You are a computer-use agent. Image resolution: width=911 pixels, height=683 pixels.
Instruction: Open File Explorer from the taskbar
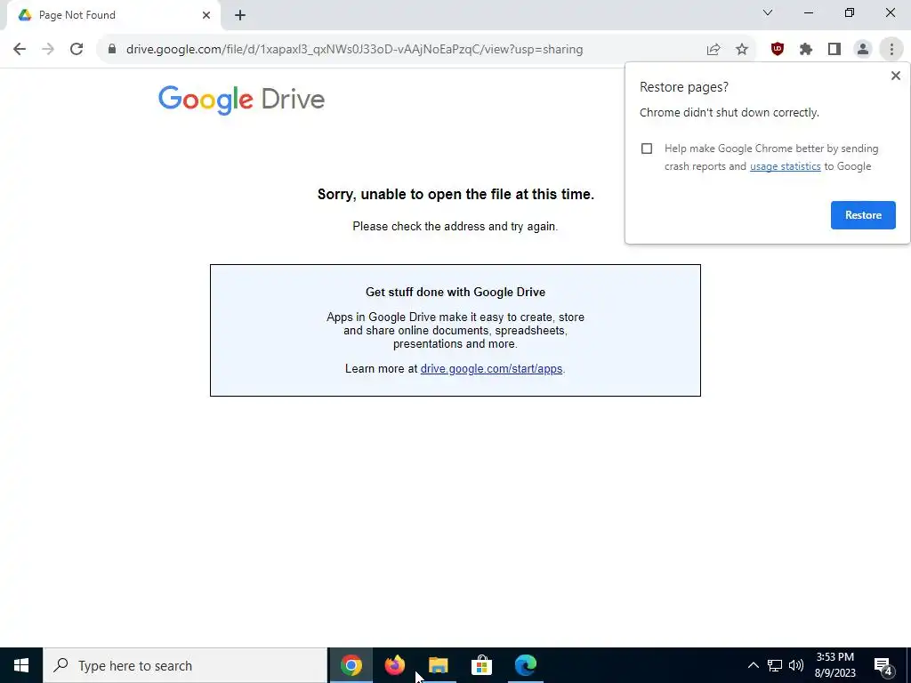(438, 665)
